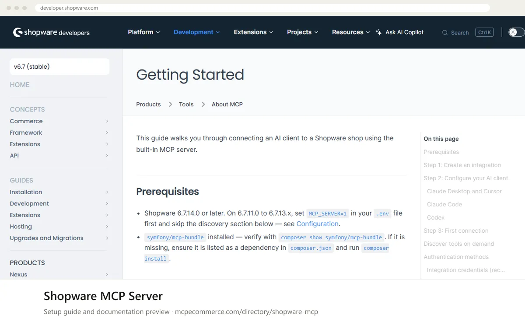This screenshot has height=328, width=525.
Task: Expand Nexus under Products
Action: 59,274
